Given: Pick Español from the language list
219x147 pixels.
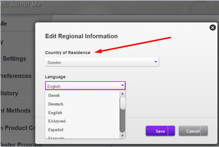Looking at the screenshot, I should (x=56, y=130).
